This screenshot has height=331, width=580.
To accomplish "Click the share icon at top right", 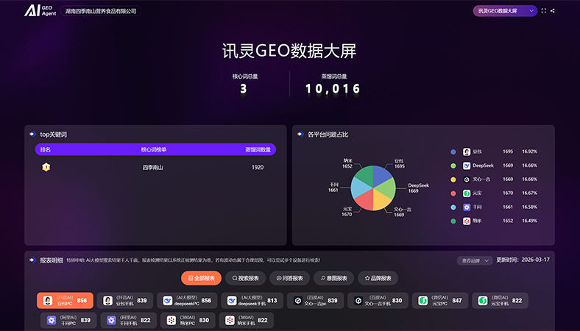I will [554, 11].
